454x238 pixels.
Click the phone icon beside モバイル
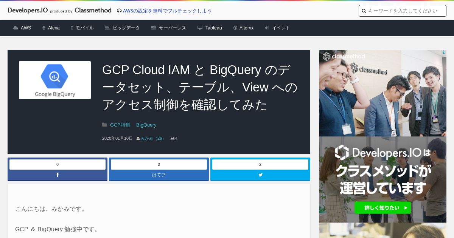coord(72,28)
